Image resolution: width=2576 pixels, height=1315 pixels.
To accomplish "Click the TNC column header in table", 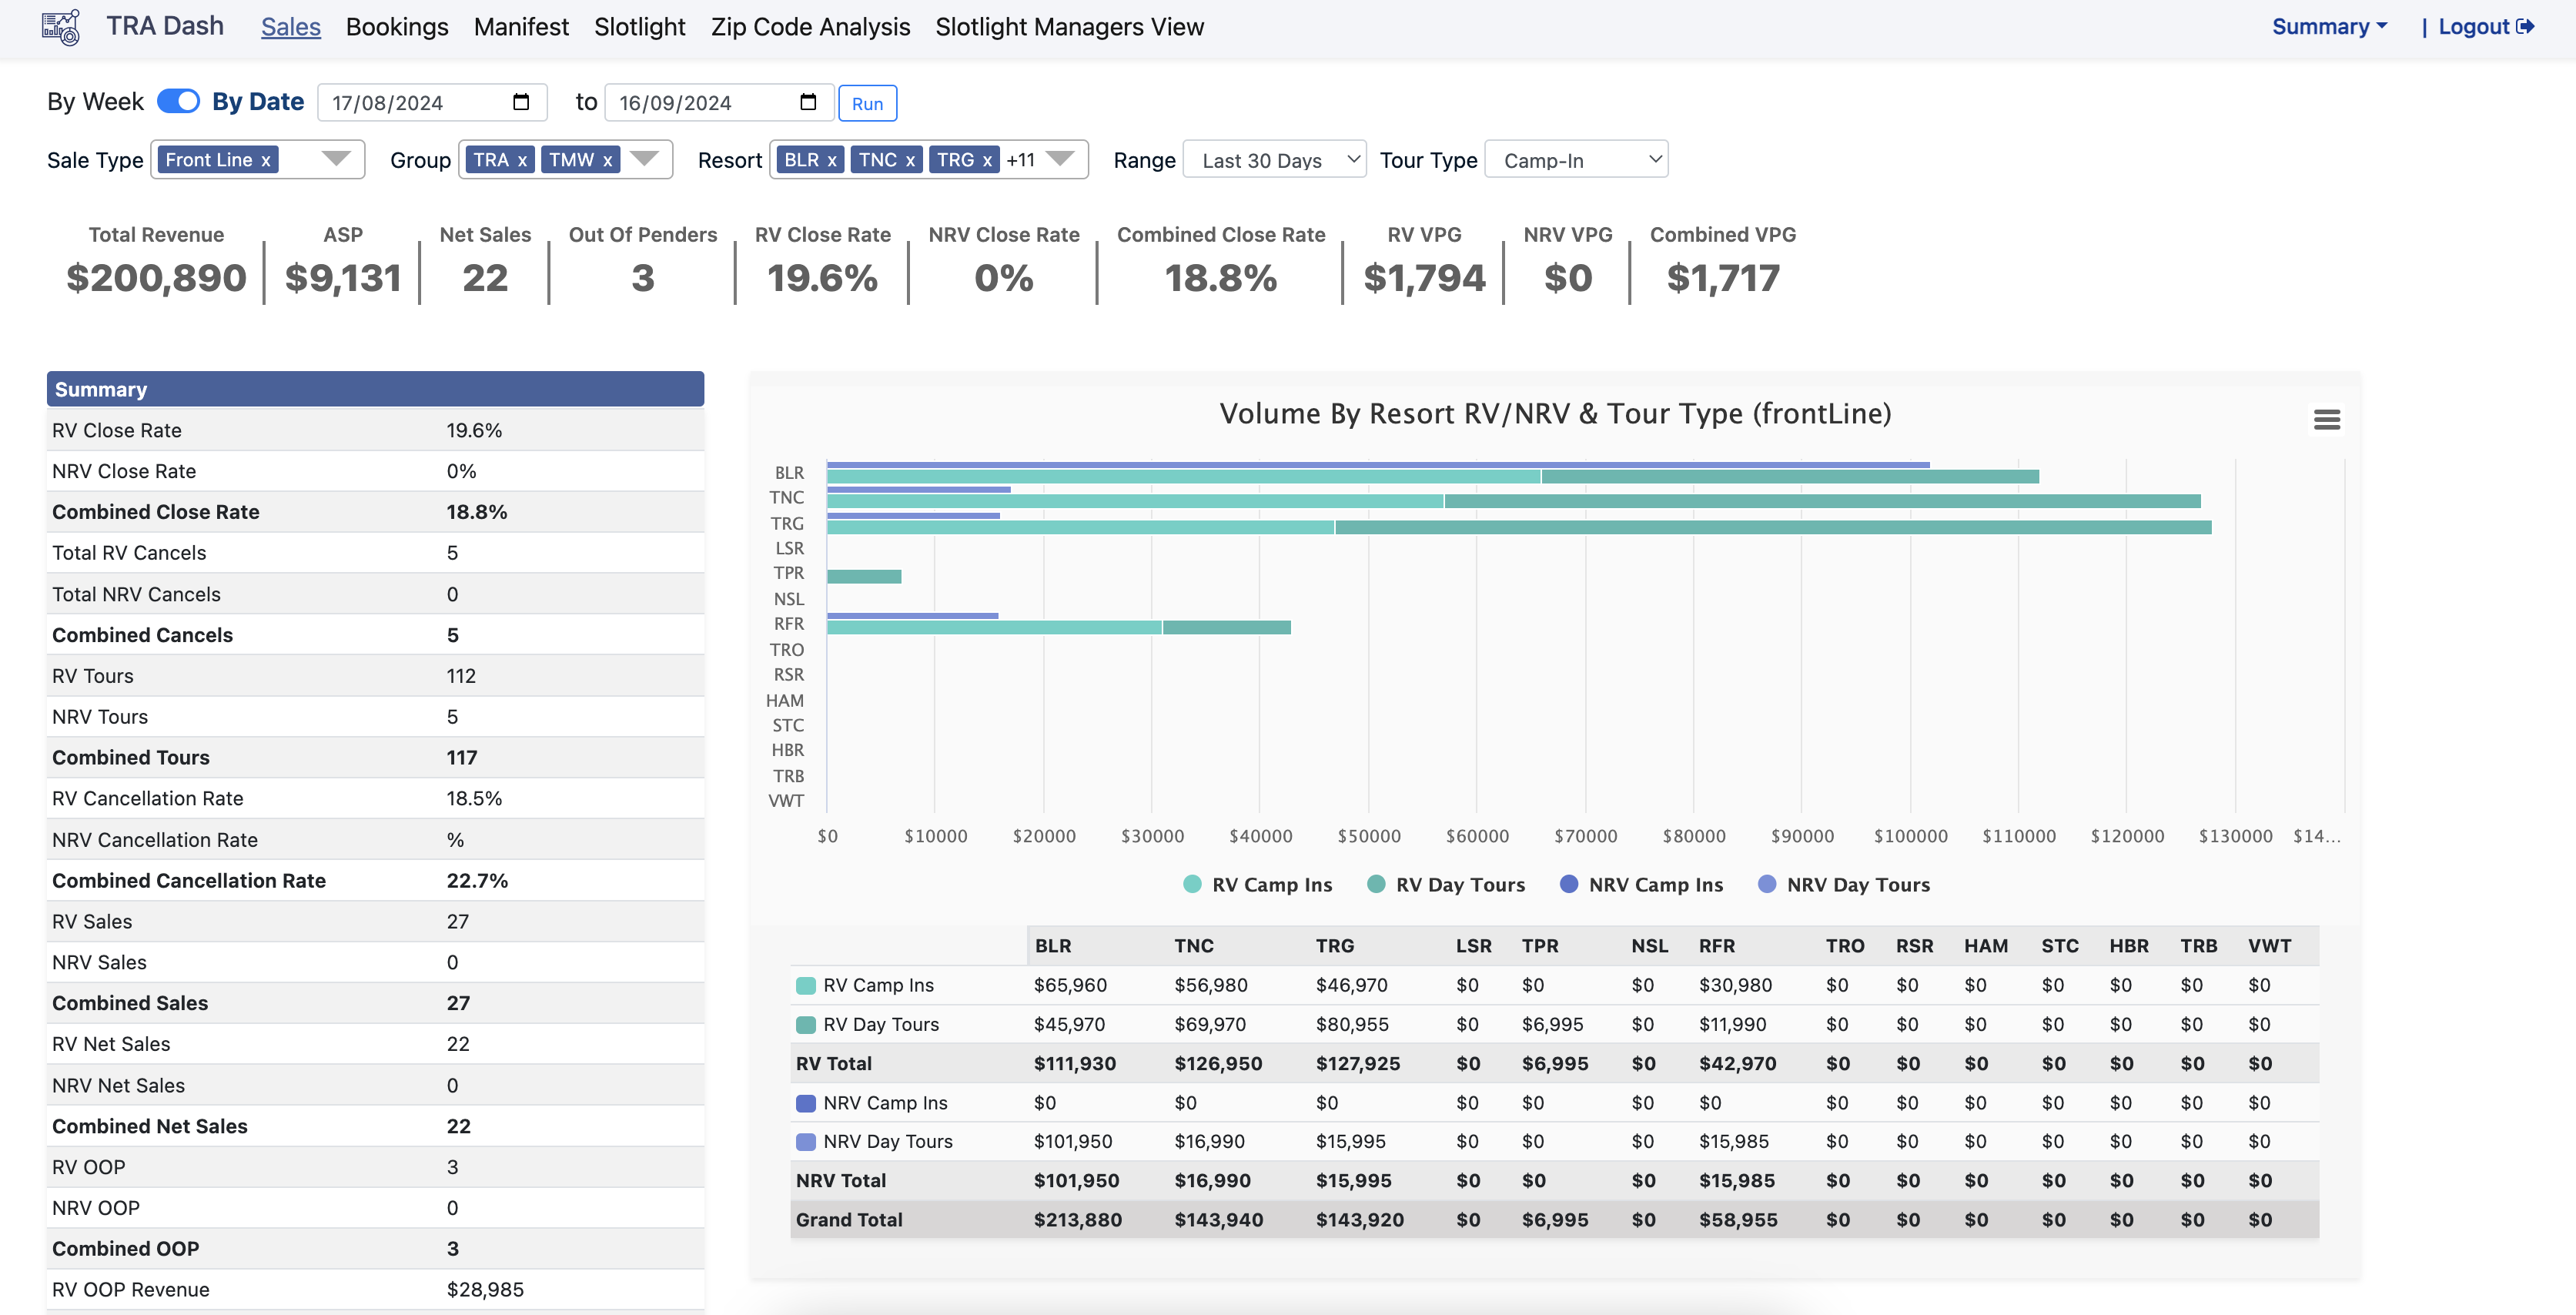I will coord(1193,945).
